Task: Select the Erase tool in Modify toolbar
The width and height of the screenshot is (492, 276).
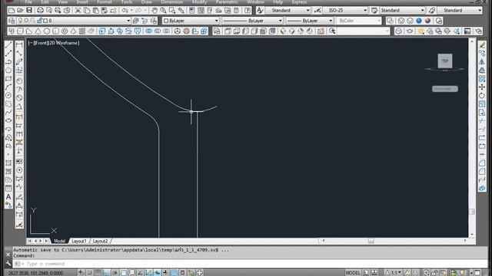Action: (482, 44)
